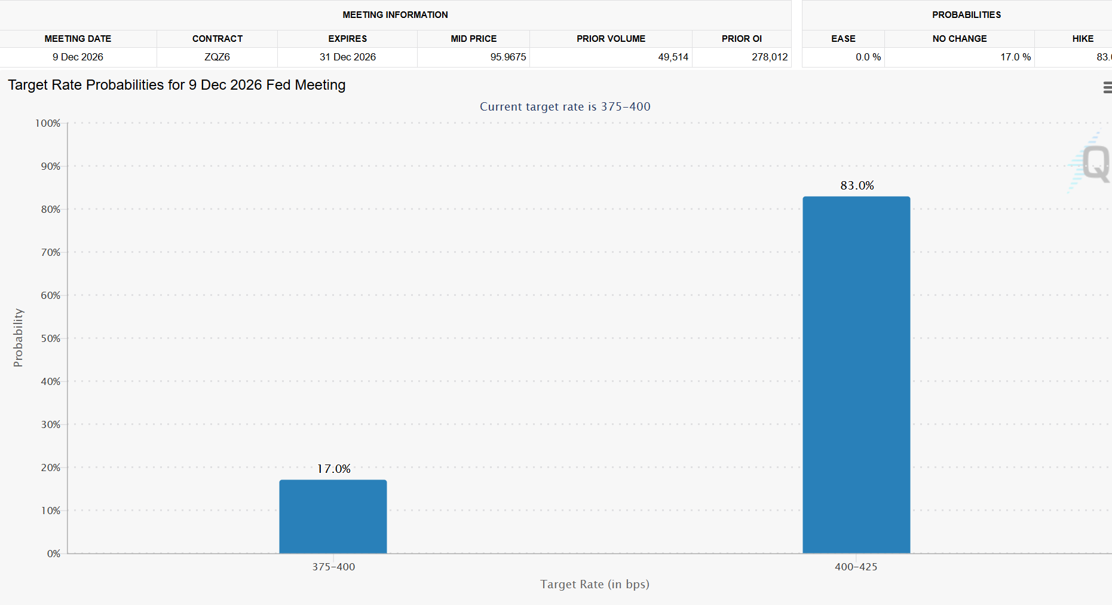
Task: Click the 49,514 prior volume value
Action: pyautogui.click(x=673, y=57)
